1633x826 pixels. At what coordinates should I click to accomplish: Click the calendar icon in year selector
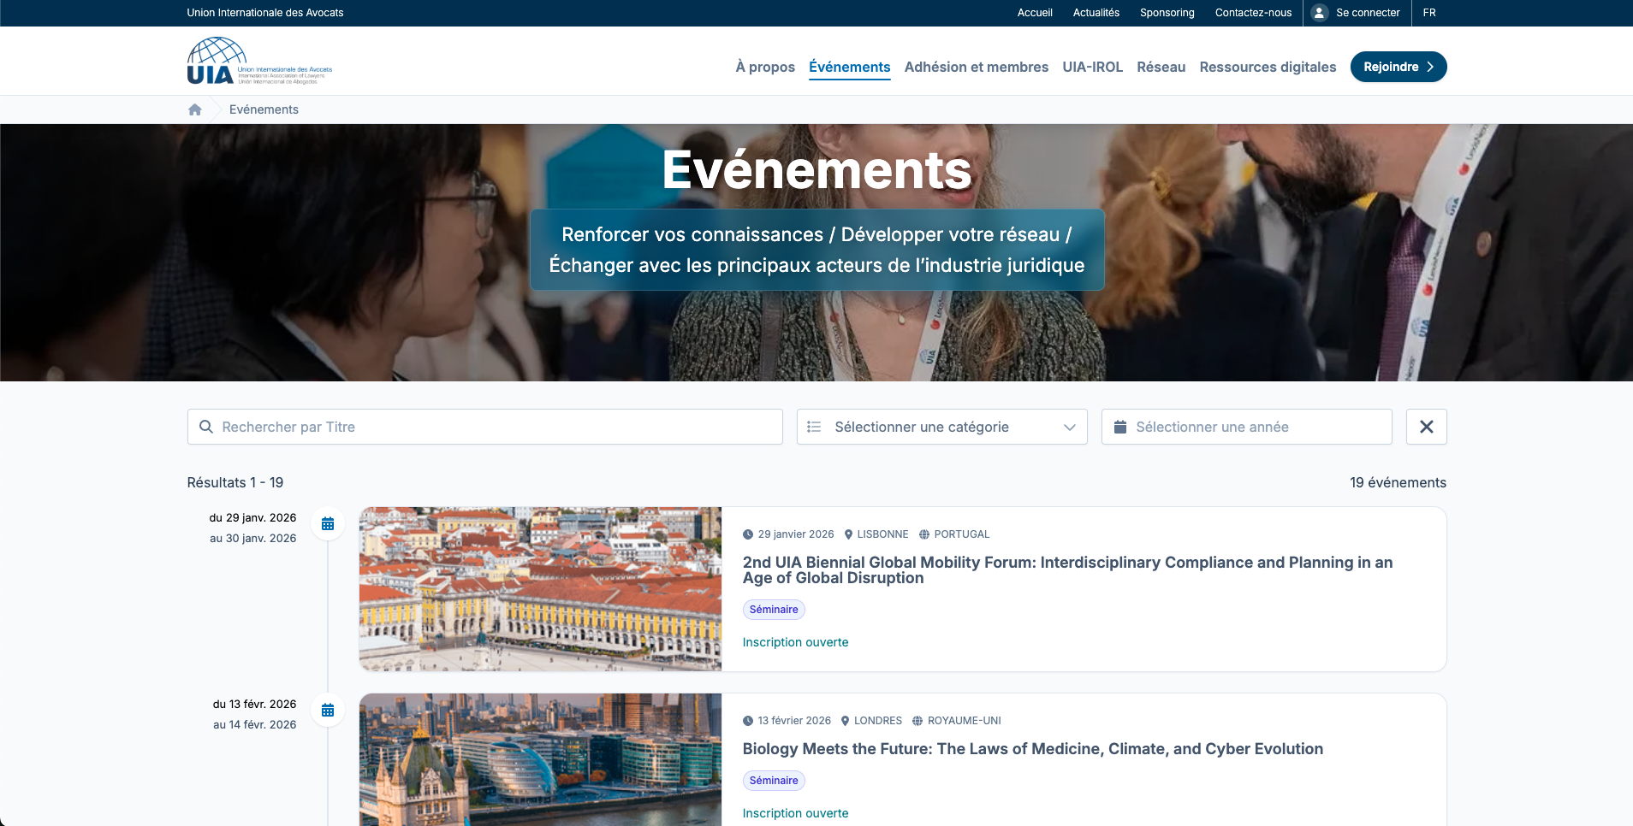click(1119, 427)
